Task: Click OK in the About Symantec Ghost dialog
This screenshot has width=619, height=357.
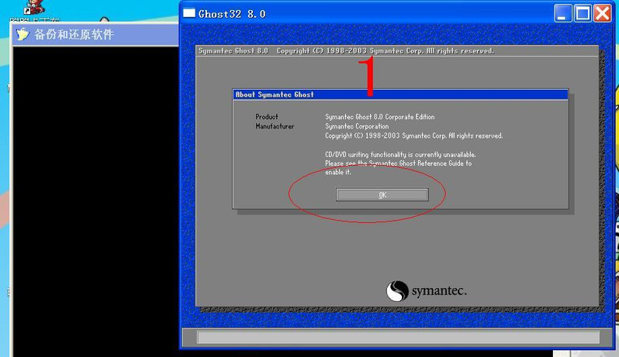Action: coord(382,195)
